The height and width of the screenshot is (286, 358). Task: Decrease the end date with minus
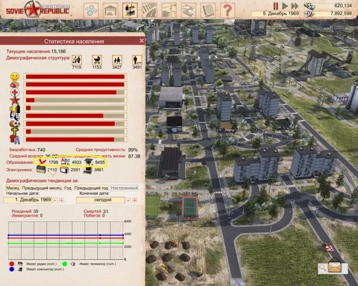pos(128,201)
